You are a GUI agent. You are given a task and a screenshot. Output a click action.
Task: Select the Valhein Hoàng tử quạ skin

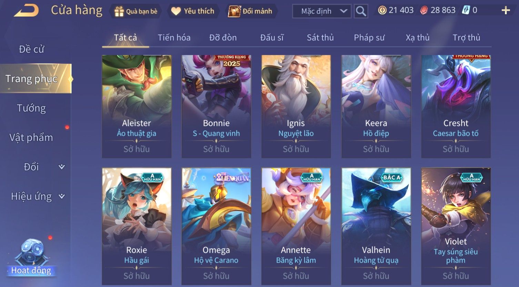tap(376, 226)
